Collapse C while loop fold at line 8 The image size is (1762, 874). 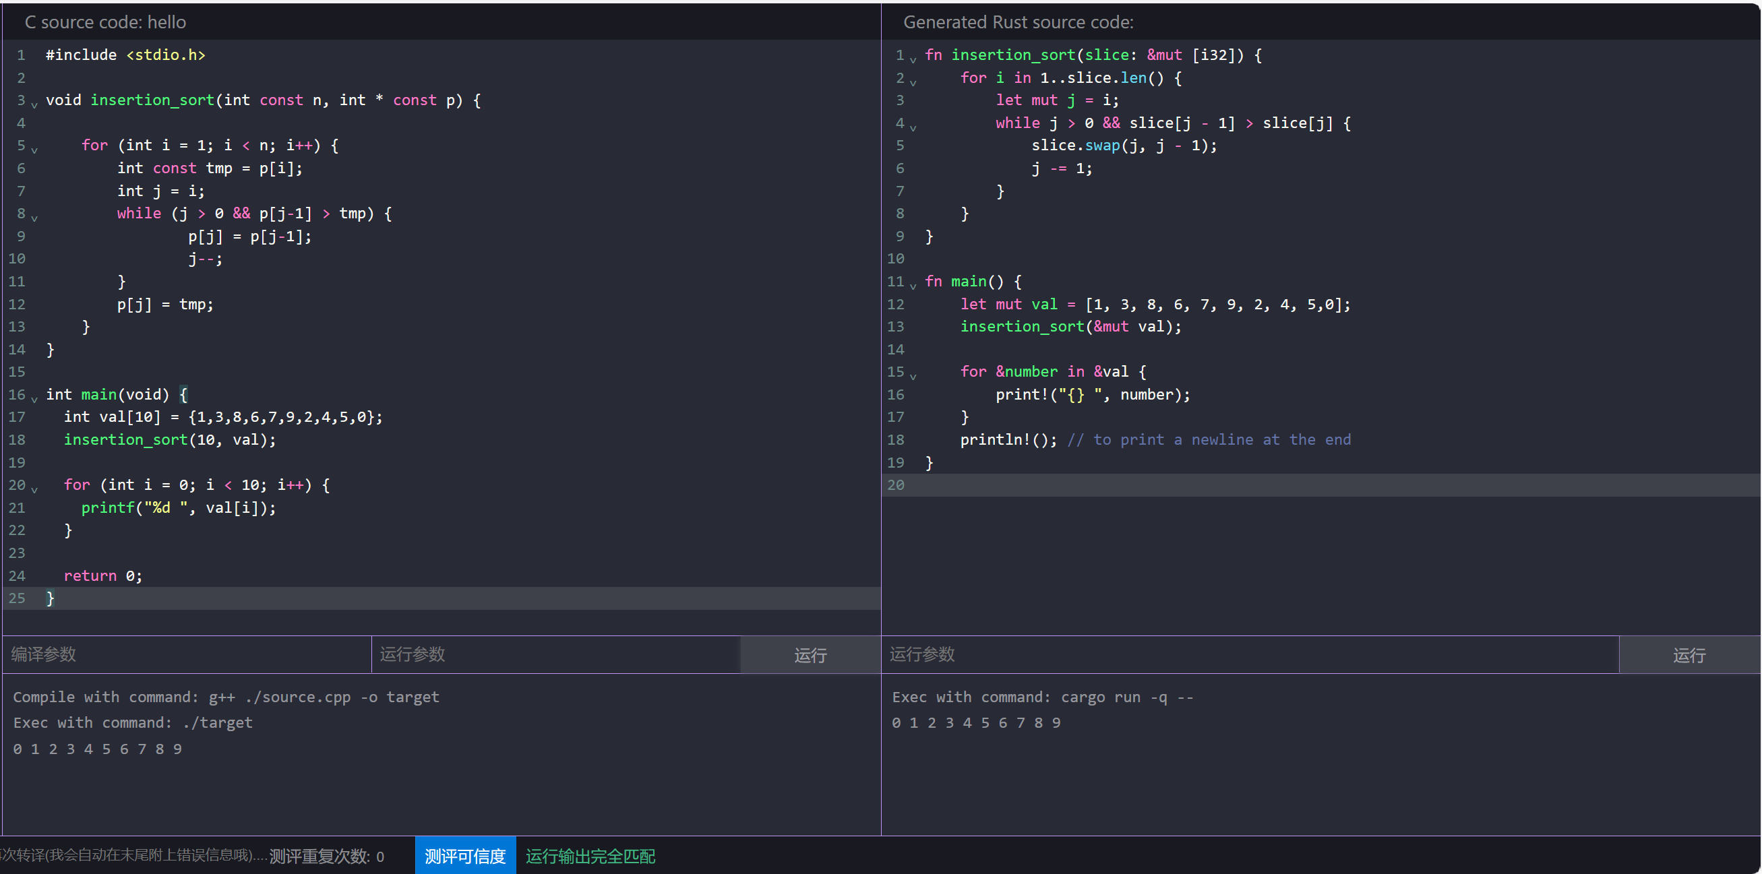(x=34, y=218)
